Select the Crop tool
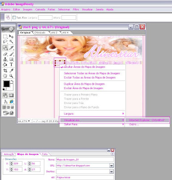172x180 pixels. pos(5,71)
